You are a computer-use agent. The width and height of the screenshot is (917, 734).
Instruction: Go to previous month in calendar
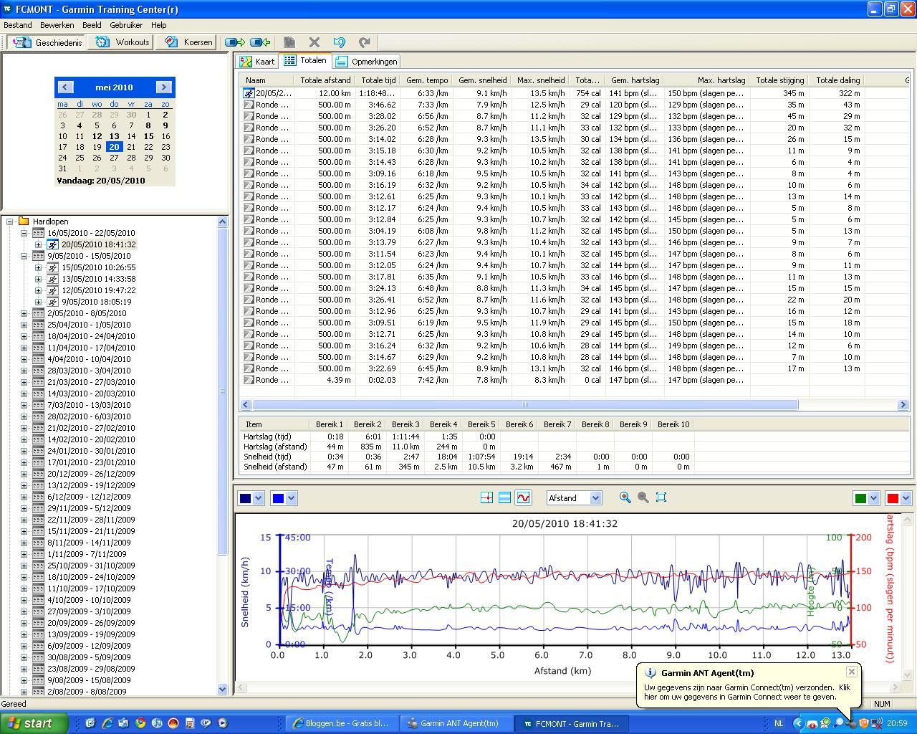point(65,87)
